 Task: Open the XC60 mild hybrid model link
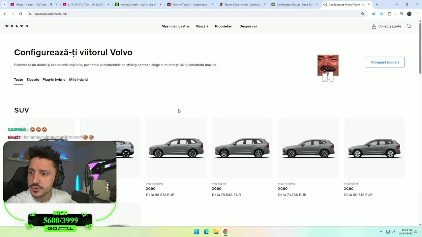click(x=349, y=189)
